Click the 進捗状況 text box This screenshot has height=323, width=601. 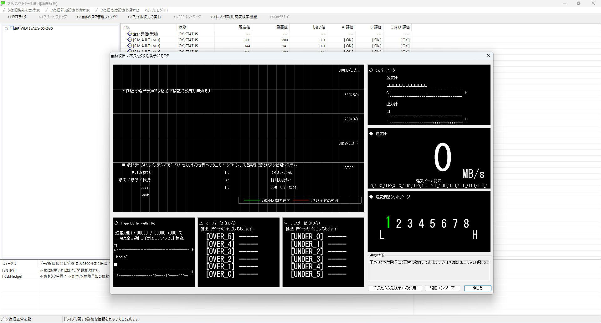click(x=429, y=270)
